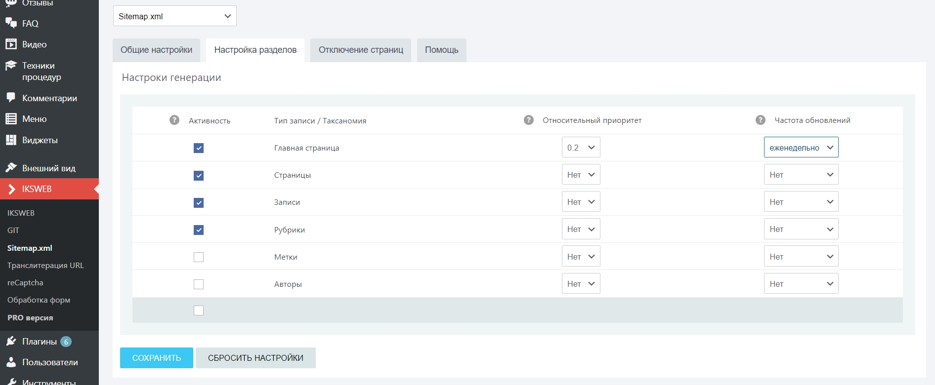Click the Техники процедур graduation cap icon
The height and width of the screenshot is (385, 935).
coord(11,66)
